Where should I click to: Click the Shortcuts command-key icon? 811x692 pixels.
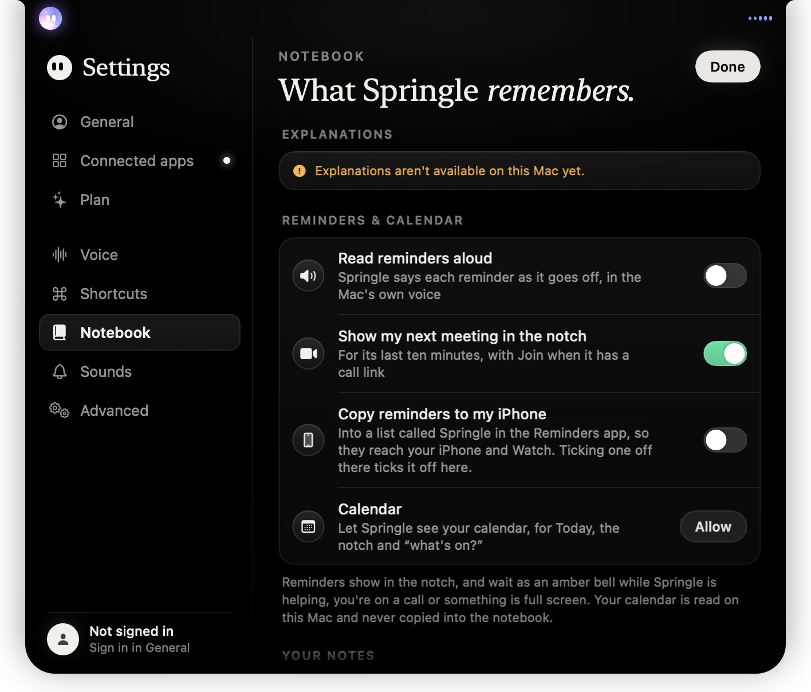60,294
